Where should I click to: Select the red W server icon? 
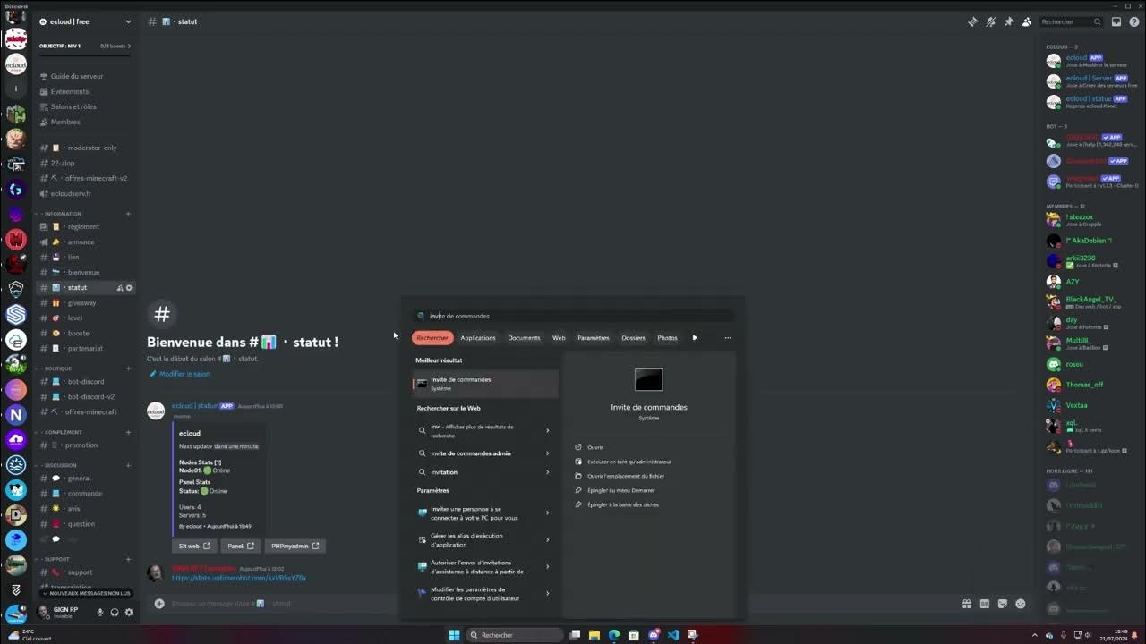16,239
